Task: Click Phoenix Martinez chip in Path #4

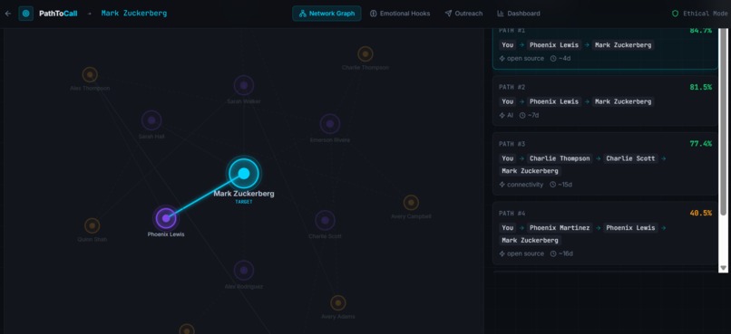Action: pyautogui.click(x=560, y=227)
